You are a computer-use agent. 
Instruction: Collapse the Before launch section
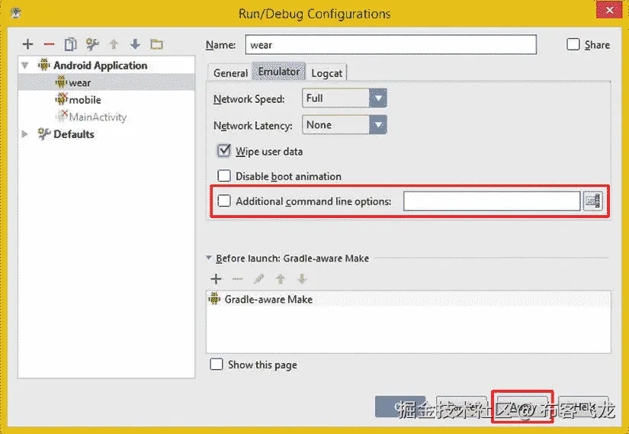coord(209,258)
